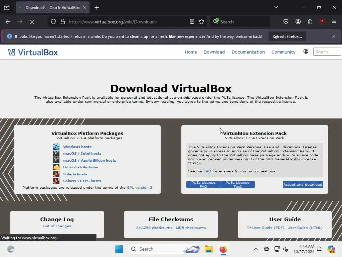This screenshot has width=342, height=257.
Task: Open the Download nav item
Action: pos(214,52)
